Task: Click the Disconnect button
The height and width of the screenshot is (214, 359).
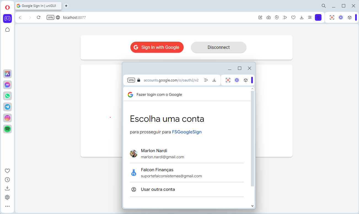Action: (219, 47)
